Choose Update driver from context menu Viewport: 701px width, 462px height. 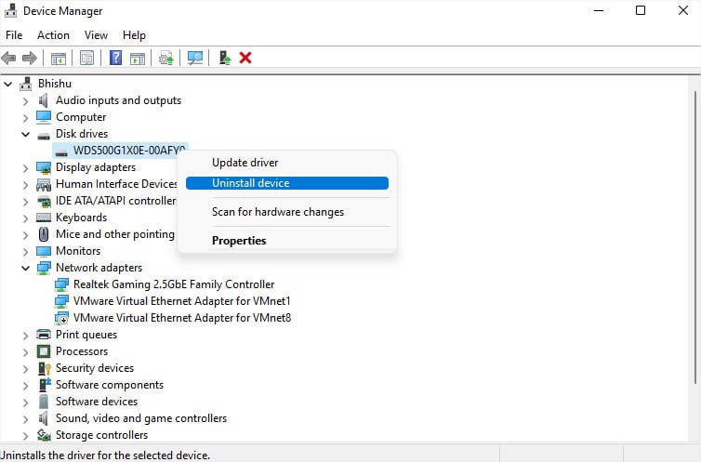click(x=287, y=163)
